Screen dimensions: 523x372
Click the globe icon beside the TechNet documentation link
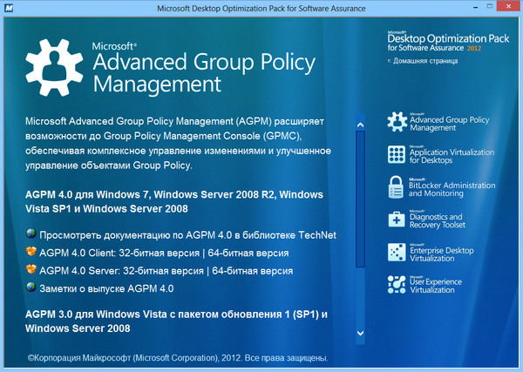coord(32,234)
